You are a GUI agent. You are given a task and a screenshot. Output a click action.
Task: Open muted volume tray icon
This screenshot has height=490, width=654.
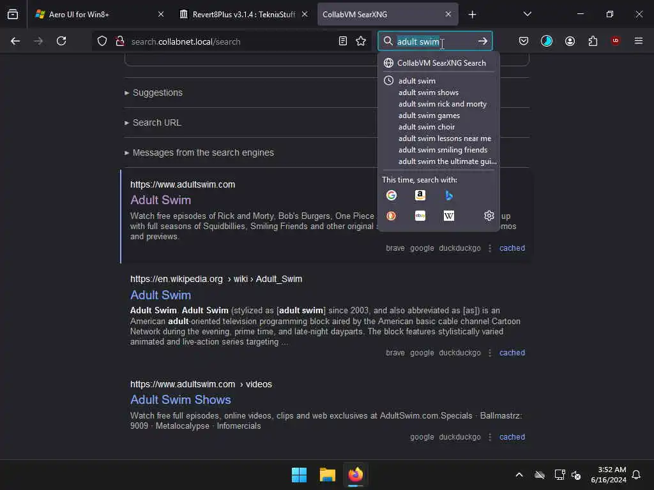coord(576,475)
